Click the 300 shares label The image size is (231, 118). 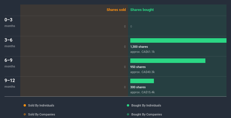pos(138,87)
